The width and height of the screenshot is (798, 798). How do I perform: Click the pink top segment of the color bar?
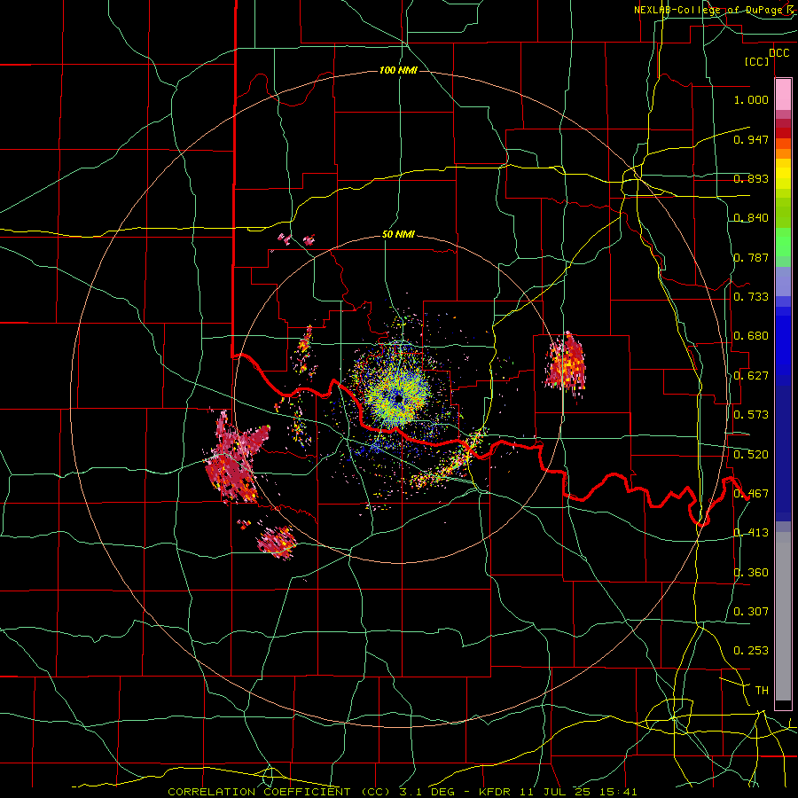(783, 95)
